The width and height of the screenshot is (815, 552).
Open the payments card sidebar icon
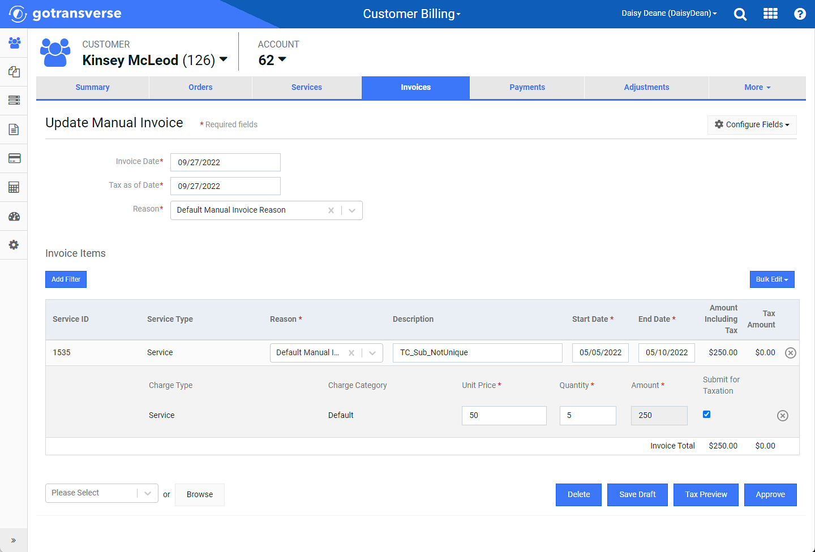[14, 158]
